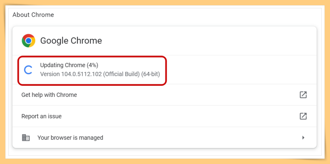This screenshot has height=164, width=330.
Task: Open the Get help with Chrome link
Action: [49, 95]
